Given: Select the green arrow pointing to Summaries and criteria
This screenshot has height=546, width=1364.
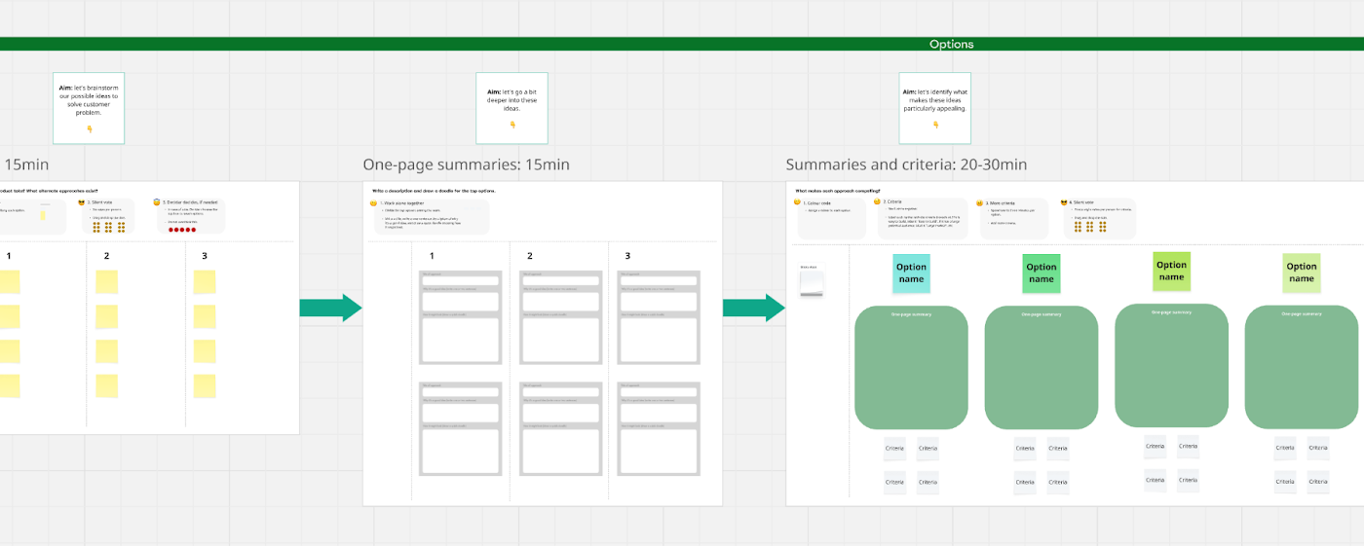Looking at the screenshot, I should coord(753,309).
